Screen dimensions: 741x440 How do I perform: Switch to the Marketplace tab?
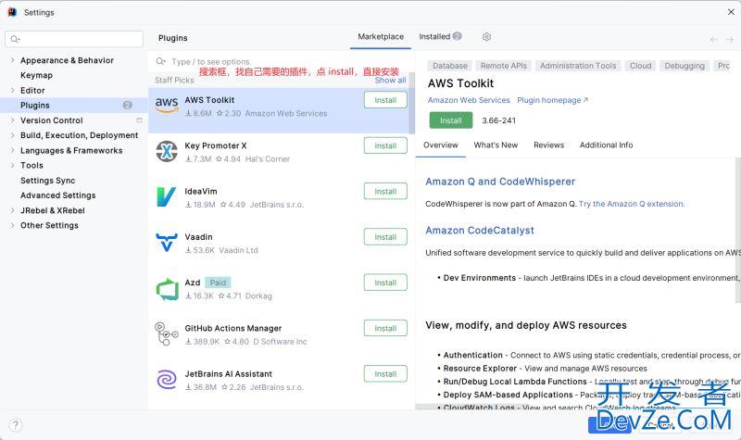[381, 36]
